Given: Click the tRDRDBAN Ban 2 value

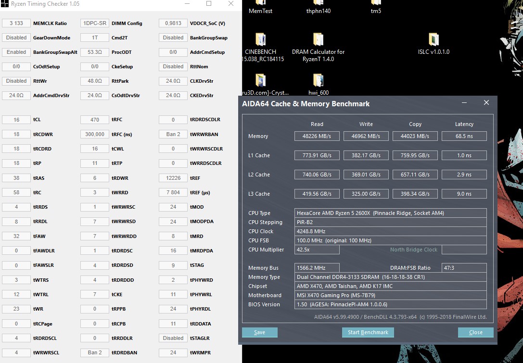Looking at the screenshot, I should point(95,353).
